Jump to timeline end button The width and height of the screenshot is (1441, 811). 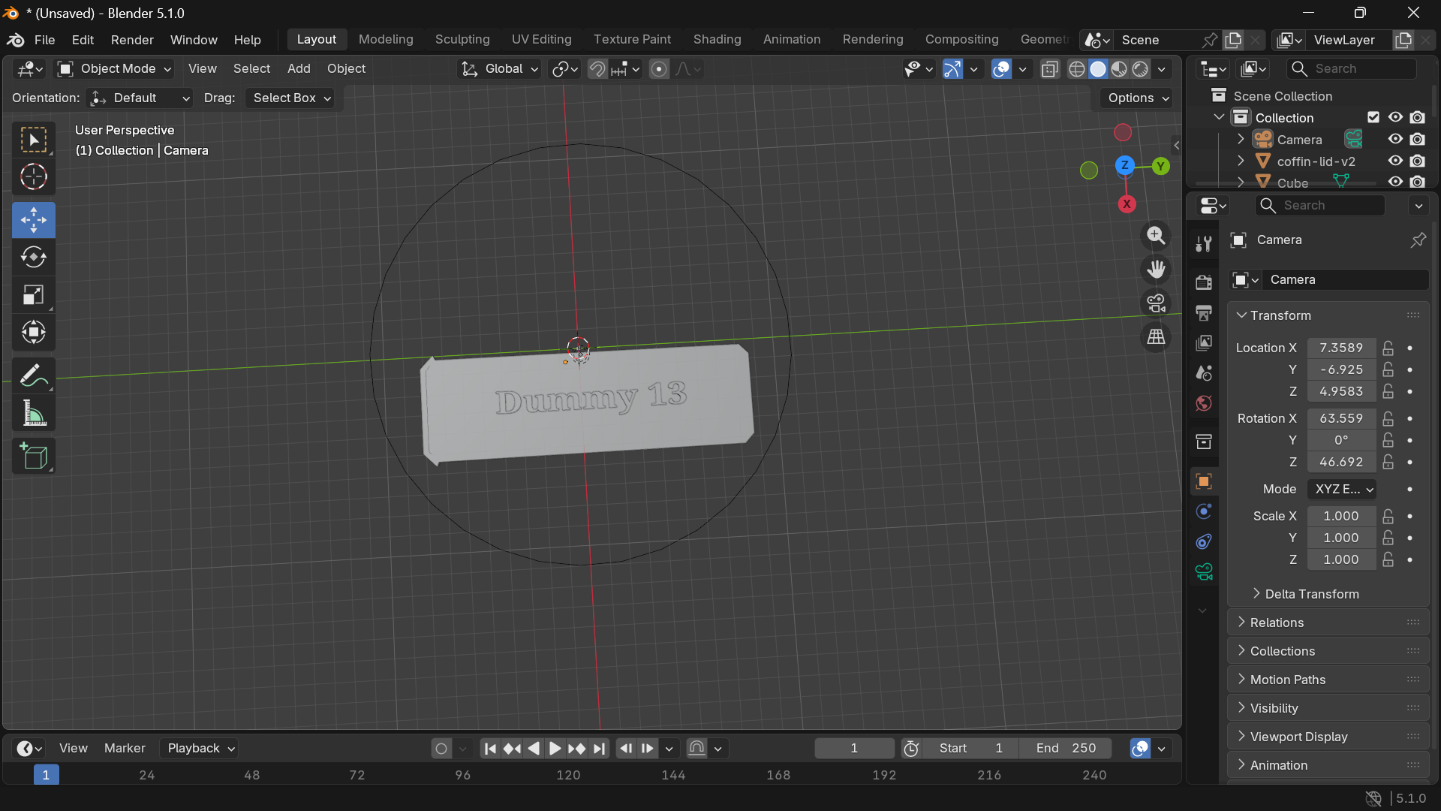(599, 749)
